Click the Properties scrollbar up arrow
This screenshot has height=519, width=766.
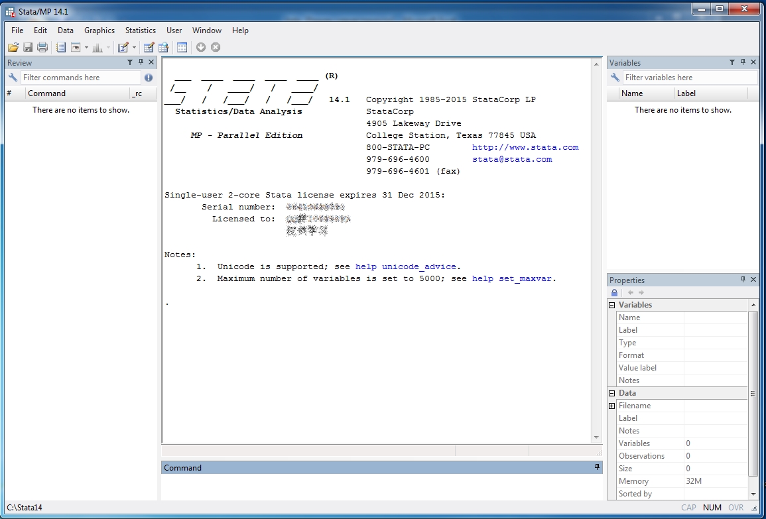tap(753, 304)
